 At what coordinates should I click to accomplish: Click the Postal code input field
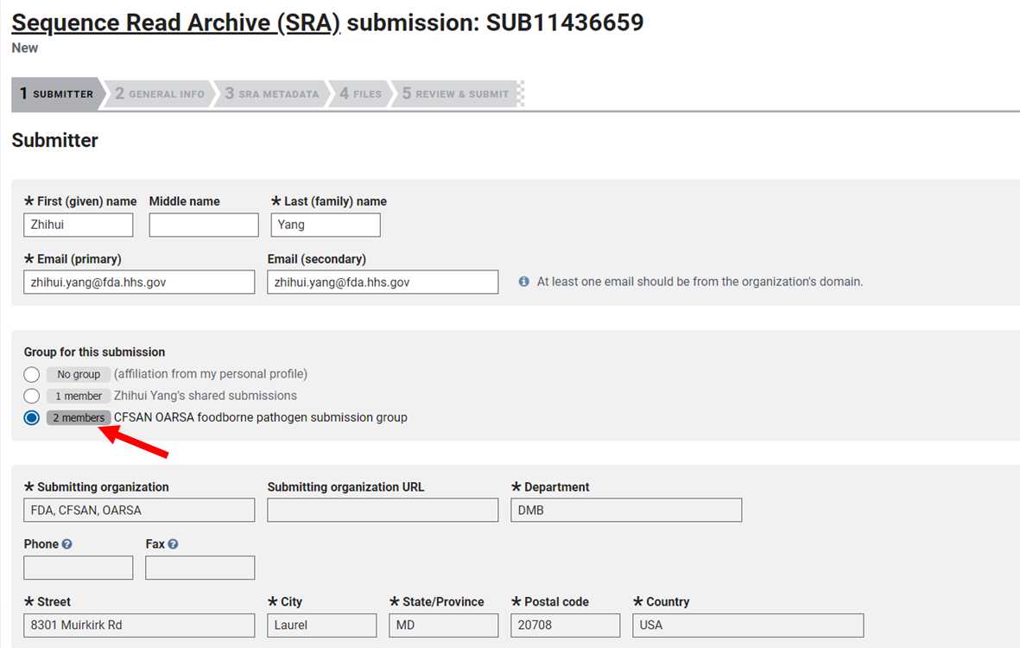566,626
